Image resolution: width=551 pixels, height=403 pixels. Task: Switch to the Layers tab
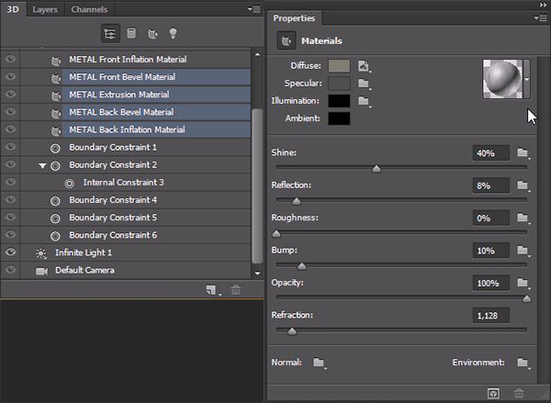tap(43, 9)
